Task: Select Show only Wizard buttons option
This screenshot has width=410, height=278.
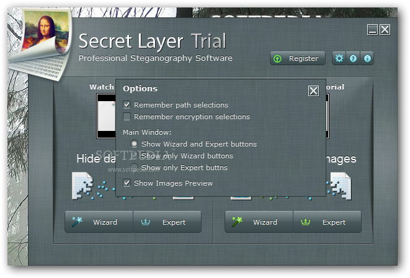Action: 134,156
